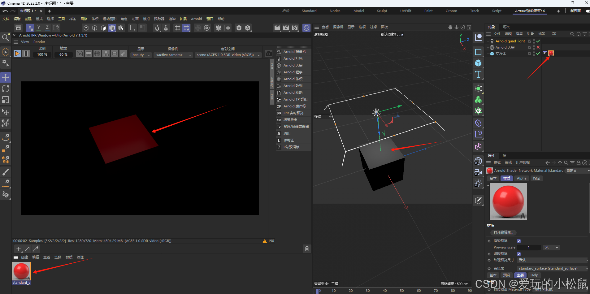Viewport: 590px width, 294px height.
Task: Open the 渲染 menu in menu bar
Action: click(172, 19)
